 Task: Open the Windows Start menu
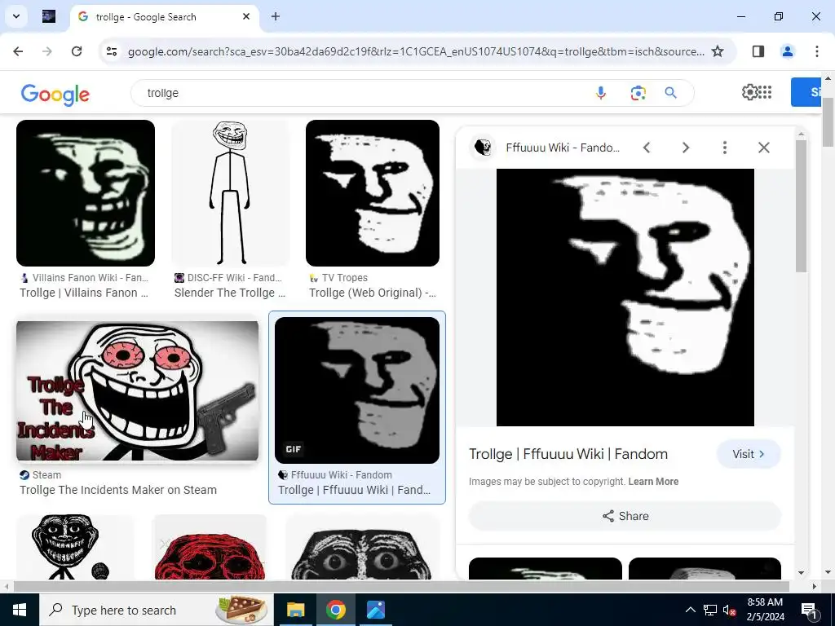pos(20,610)
